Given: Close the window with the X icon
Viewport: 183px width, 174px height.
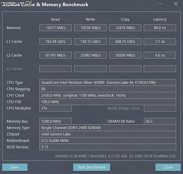Looking at the screenshot, I should pyautogui.click(x=176, y=4).
